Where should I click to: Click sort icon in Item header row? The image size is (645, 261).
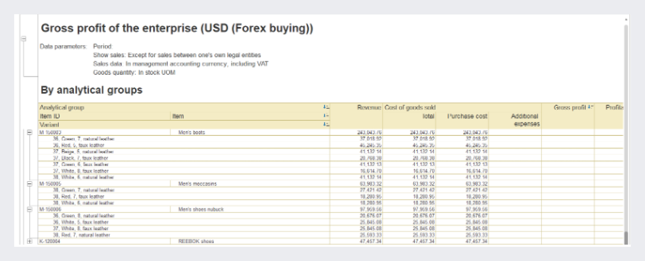pyautogui.click(x=326, y=116)
